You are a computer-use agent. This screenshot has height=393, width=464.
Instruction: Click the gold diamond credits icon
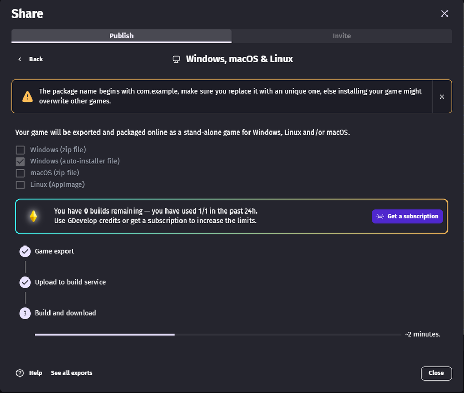point(34,216)
